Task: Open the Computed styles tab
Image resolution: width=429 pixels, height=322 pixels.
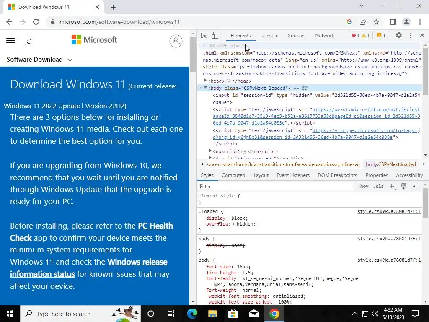Action: [x=233, y=175]
